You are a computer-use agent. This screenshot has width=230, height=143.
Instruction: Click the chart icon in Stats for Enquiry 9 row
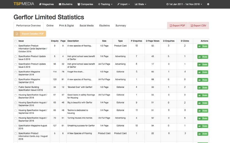(199, 46)
